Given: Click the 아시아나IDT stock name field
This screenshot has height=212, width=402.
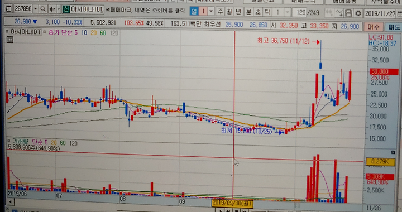Looking at the screenshot, I should pyautogui.click(x=87, y=9).
